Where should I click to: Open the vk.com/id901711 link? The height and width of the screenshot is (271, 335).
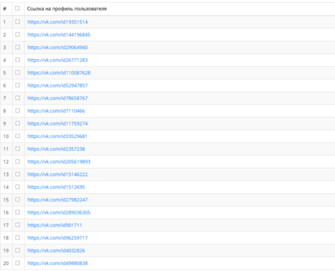pos(55,225)
